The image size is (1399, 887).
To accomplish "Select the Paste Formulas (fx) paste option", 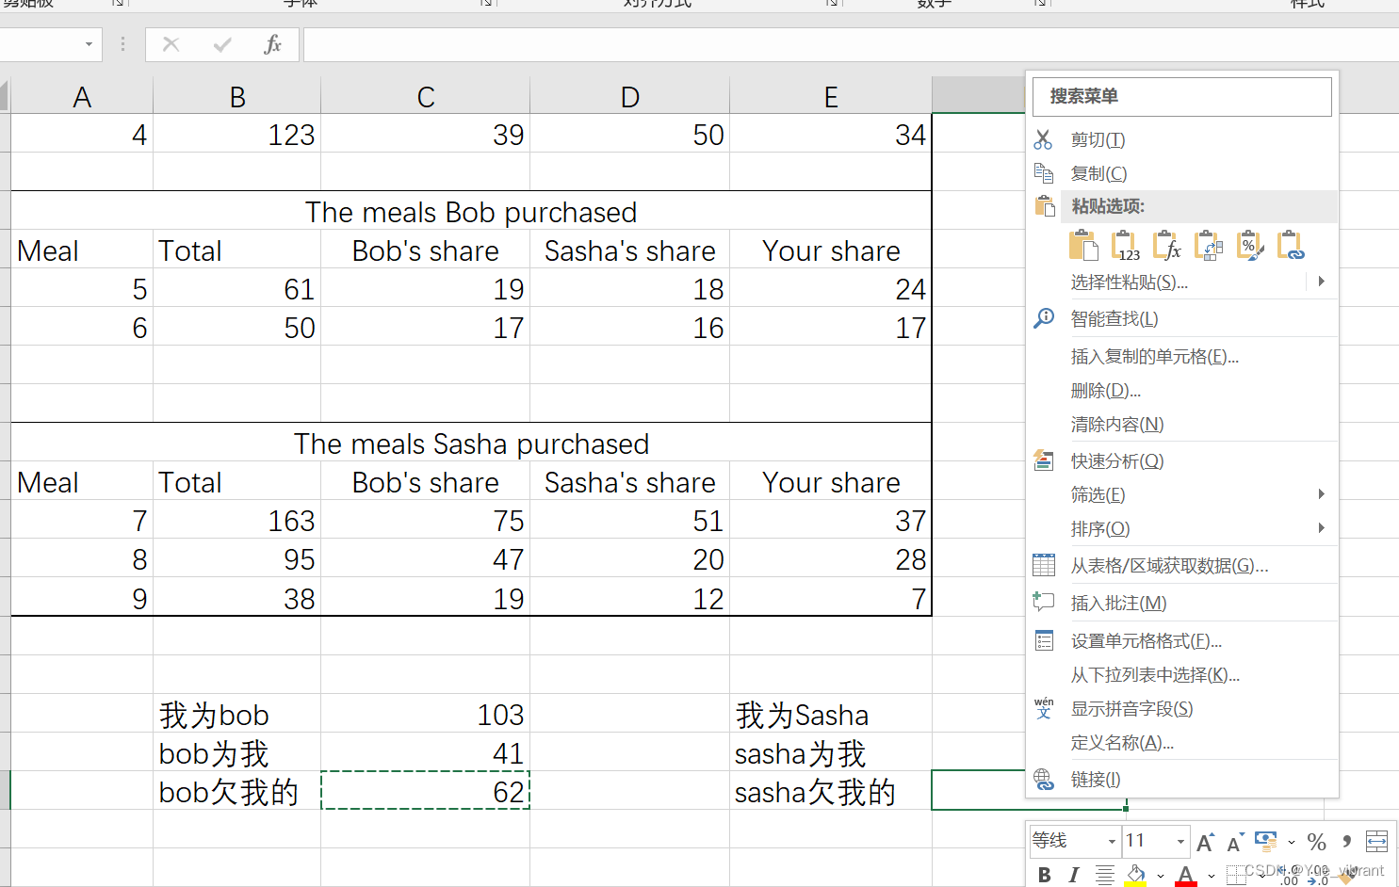I will coord(1166,245).
